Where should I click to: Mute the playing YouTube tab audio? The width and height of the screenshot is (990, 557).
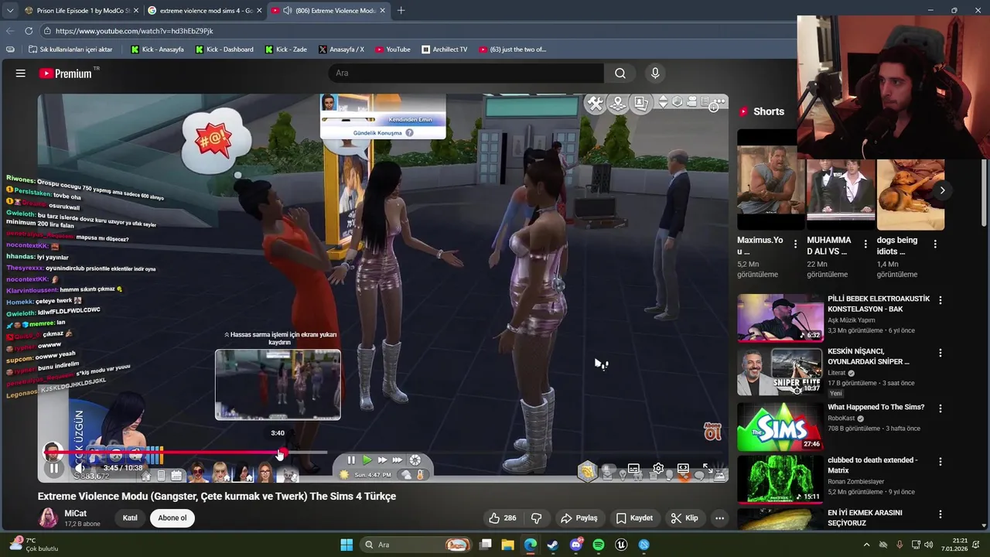(x=287, y=11)
